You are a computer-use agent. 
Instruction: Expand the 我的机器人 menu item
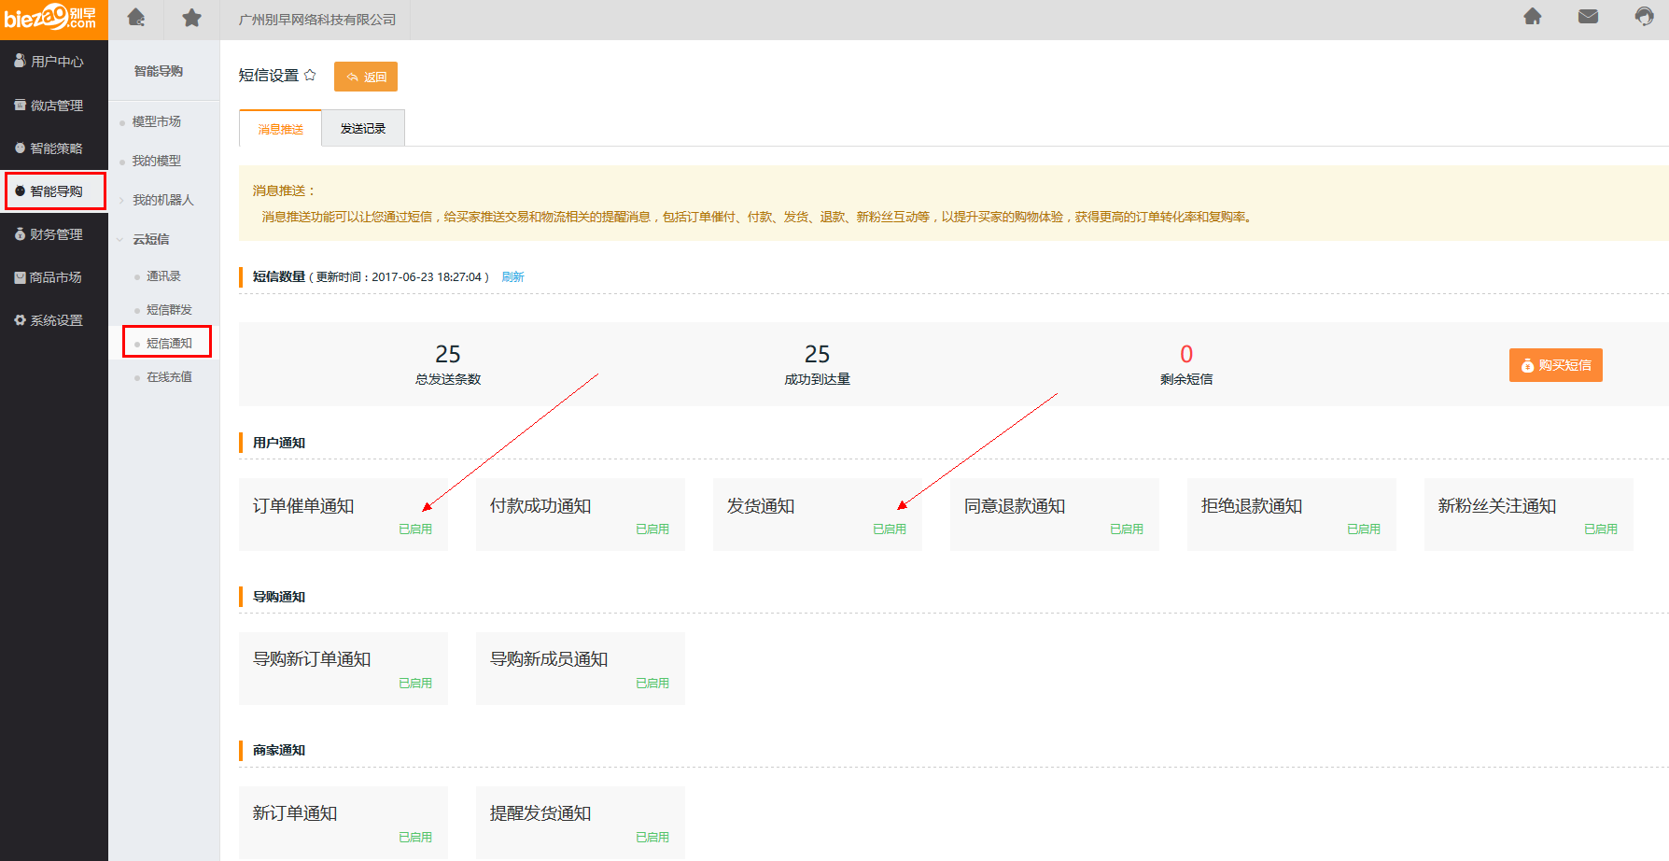point(162,201)
